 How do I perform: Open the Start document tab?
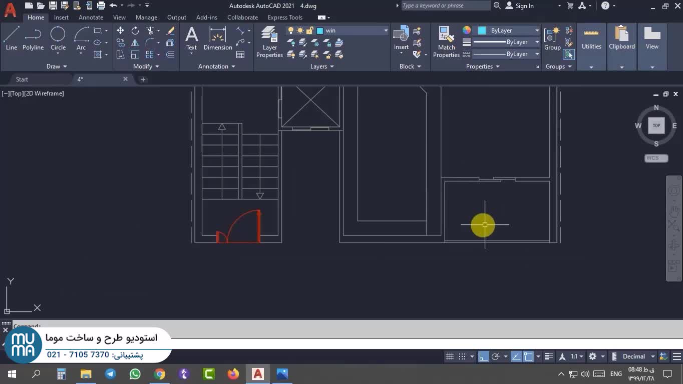22,79
